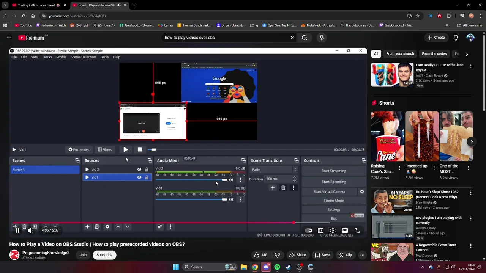486x273 pixels.
Task: Mute Vid1 in OBS Audio Mixer
Action: click(x=230, y=199)
